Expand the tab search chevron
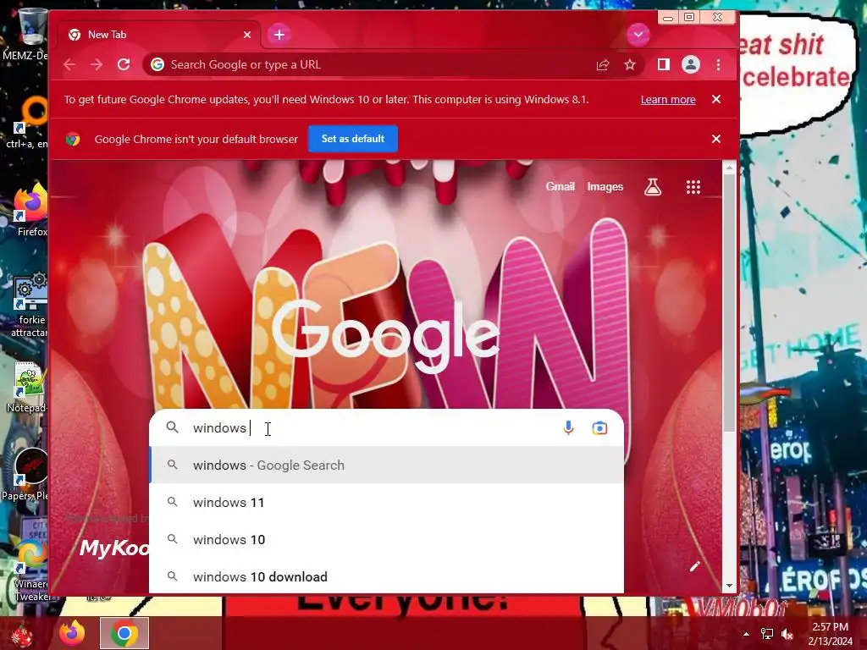Screen dimensions: 867x650 click(638, 35)
